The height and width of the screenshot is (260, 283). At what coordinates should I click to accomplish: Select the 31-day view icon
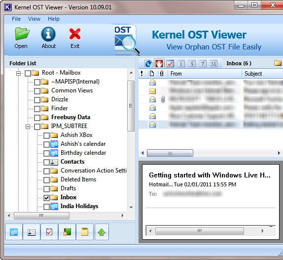pyautogui.click(x=213, y=63)
